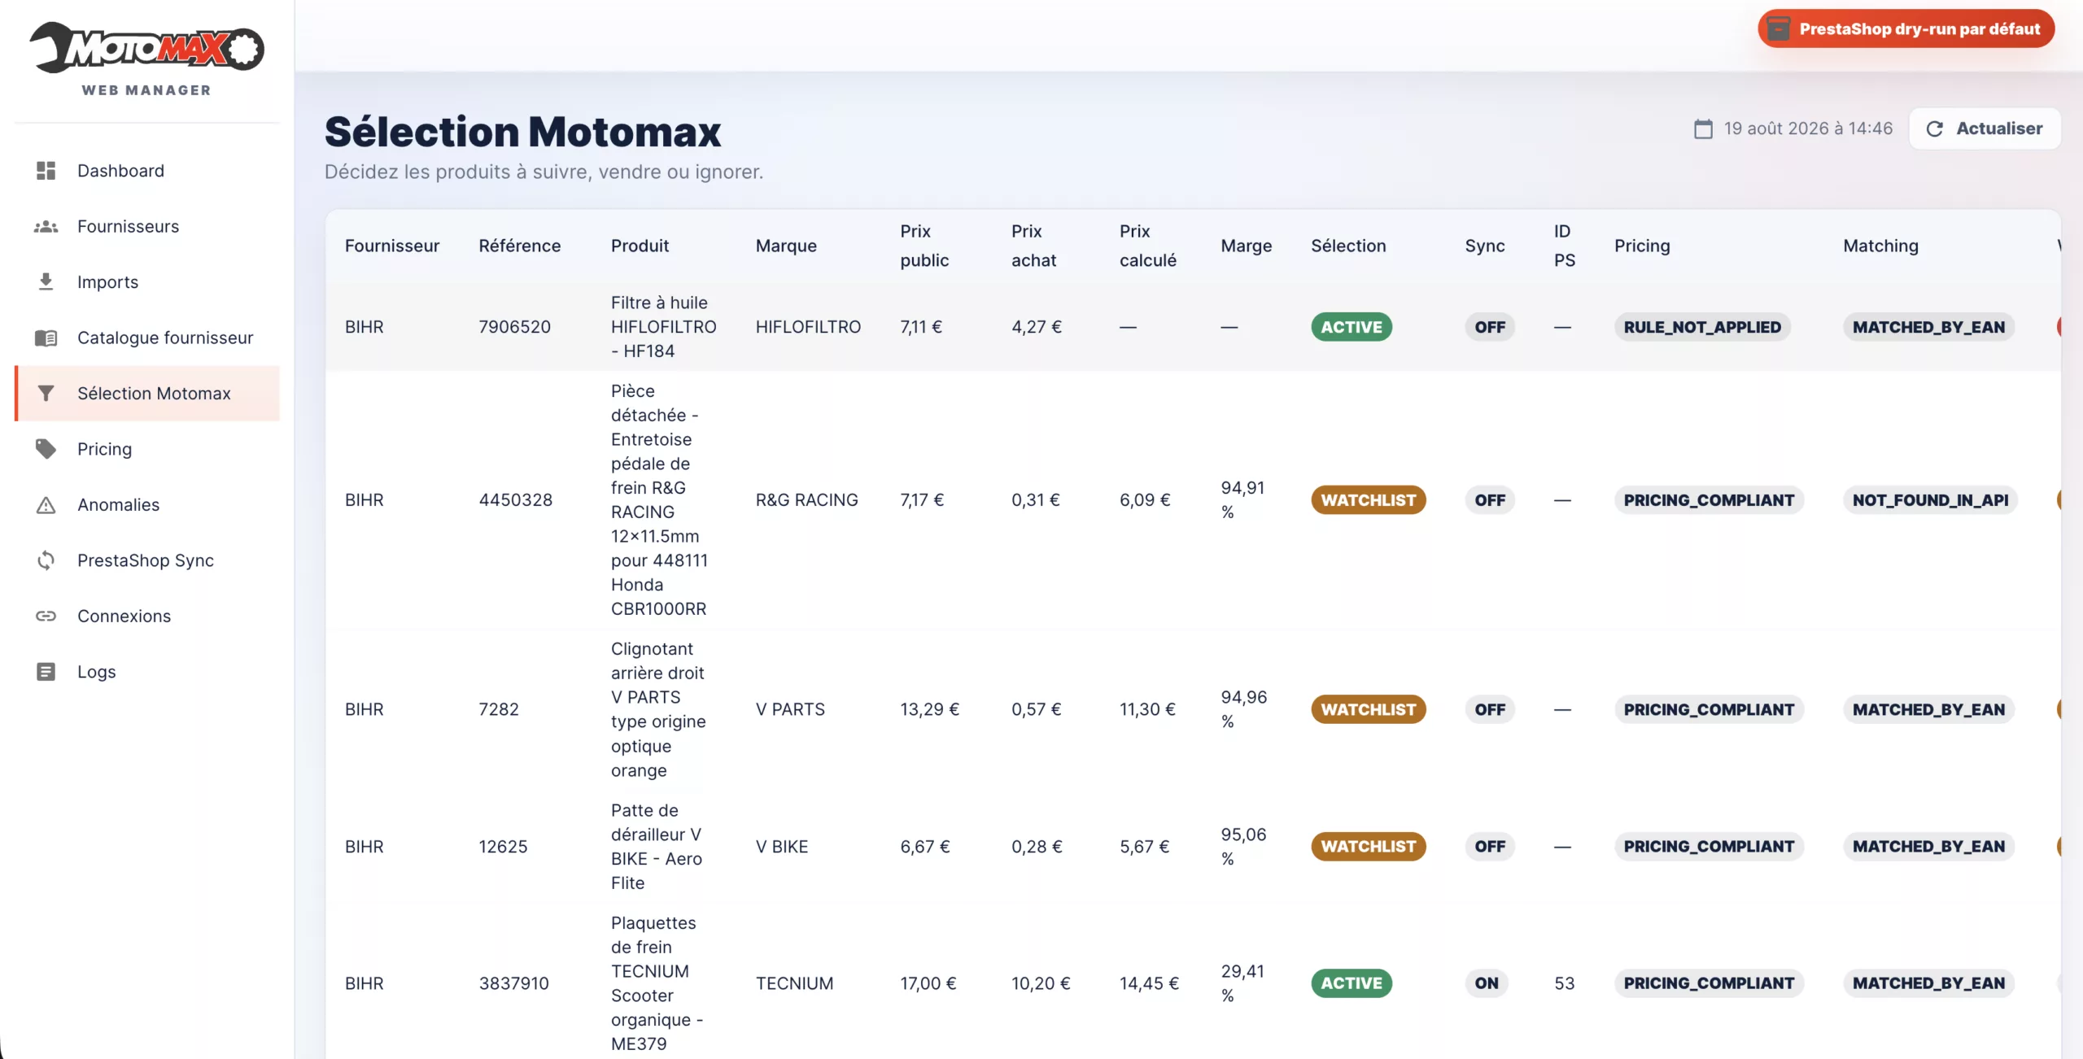Viewport: 2083px width, 1059px height.
Task: Click the Prix achat column header
Action: pos(1033,246)
